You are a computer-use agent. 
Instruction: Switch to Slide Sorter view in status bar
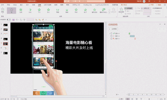coord(132,99)
